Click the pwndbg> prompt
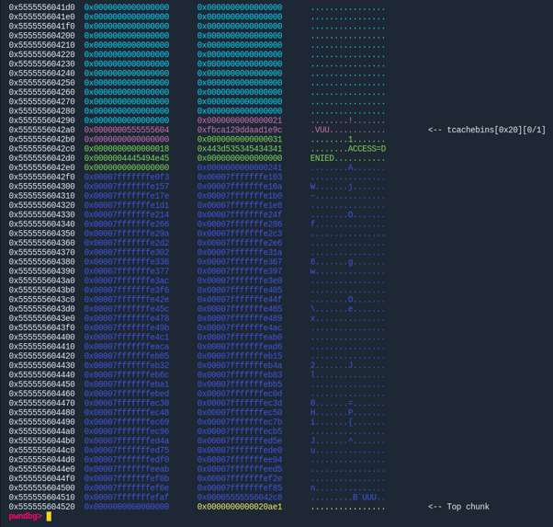 [x=25, y=516]
